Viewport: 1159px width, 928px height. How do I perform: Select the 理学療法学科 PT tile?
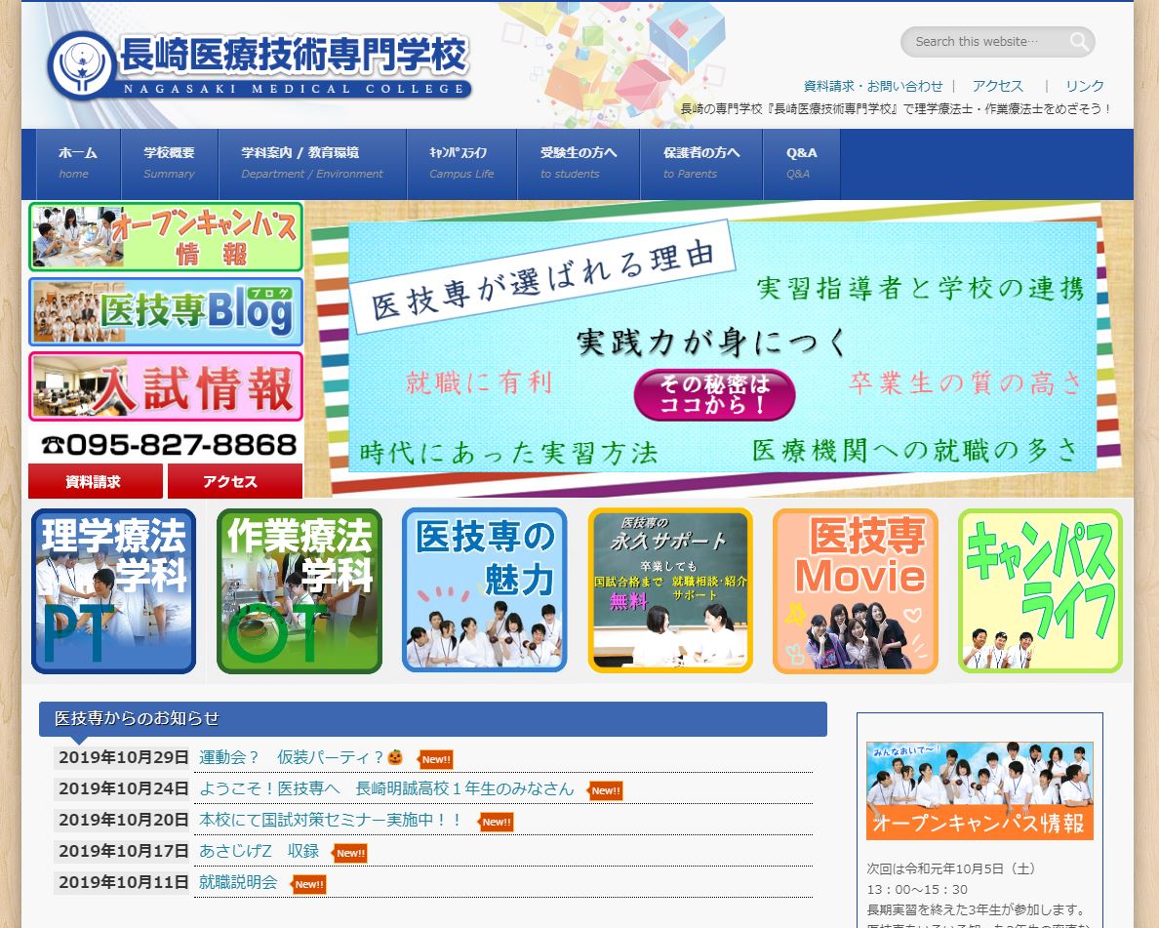[x=113, y=589]
